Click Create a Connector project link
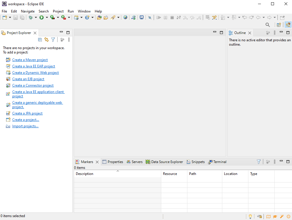The image size is (292, 220). click(x=33, y=85)
